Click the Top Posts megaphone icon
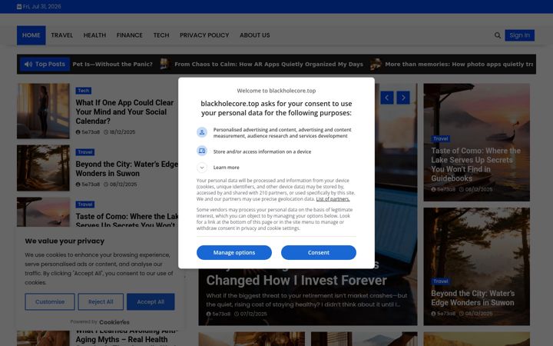Viewport: 553px width, 346px height. click(28, 65)
